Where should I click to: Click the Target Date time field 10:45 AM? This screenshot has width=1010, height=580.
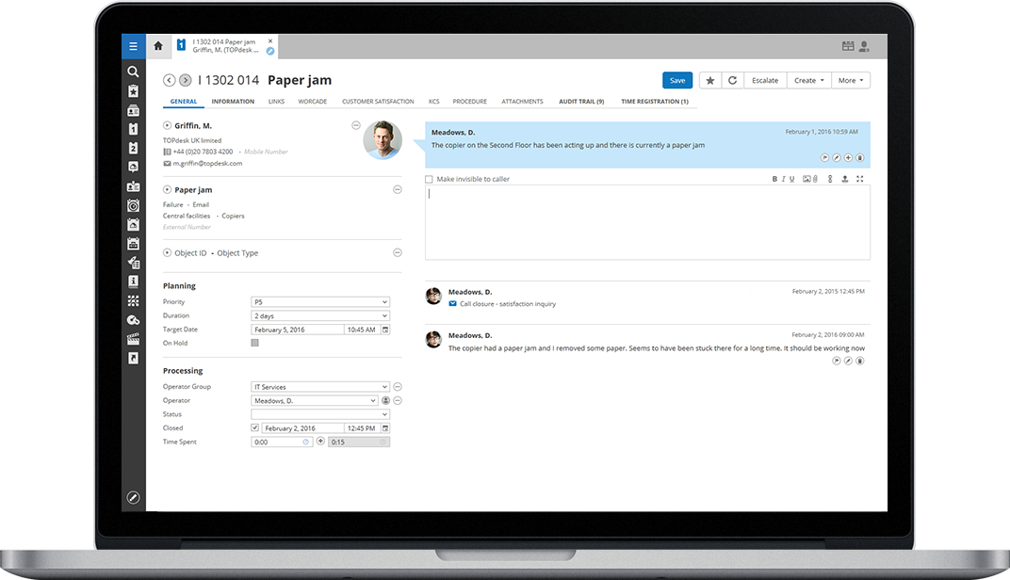click(x=362, y=330)
